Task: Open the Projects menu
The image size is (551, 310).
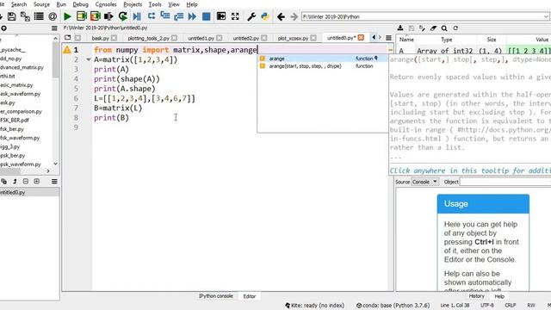Action: click(x=133, y=4)
